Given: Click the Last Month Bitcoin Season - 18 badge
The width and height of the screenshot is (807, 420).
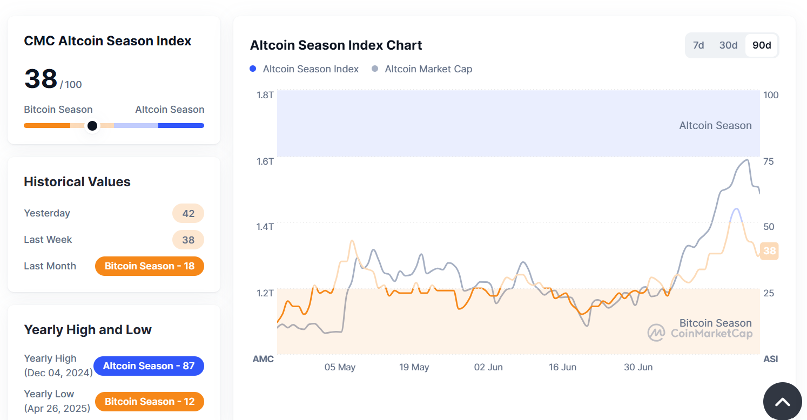Looking at the screenshot, I should [150, 266].
